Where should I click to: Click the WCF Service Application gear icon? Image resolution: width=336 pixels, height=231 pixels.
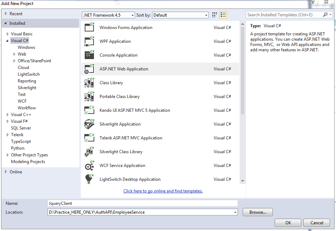(x=89, y=165)
